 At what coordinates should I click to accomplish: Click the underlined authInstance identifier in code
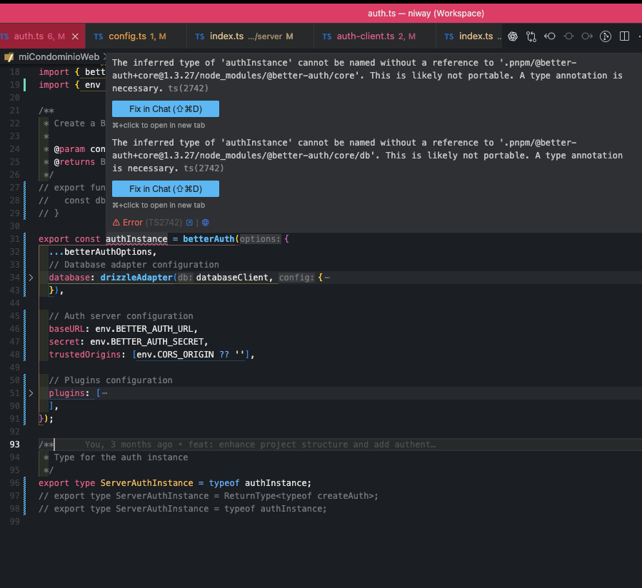click(136, 239)
